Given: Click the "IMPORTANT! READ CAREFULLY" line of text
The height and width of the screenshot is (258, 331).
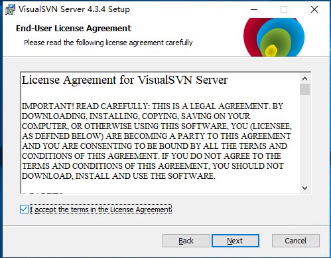Looking at the screenshot, I should 153,106.
